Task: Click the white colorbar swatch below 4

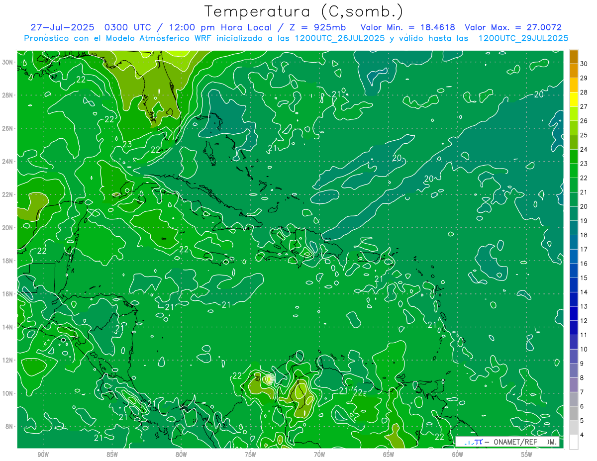Action: click(574, 442)
